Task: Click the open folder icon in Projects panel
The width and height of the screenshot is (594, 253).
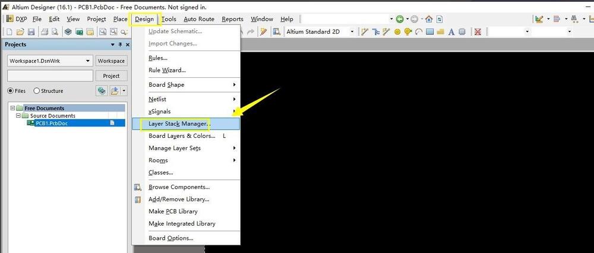Action: [115, 91]
